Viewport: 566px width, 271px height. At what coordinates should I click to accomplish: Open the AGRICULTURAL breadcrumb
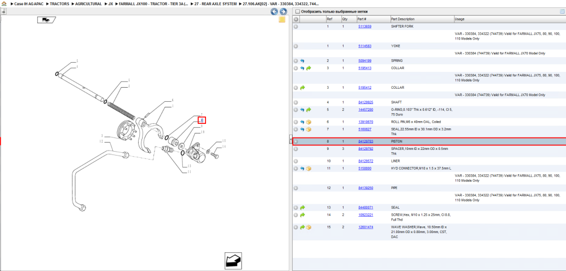tap(88, 3)
